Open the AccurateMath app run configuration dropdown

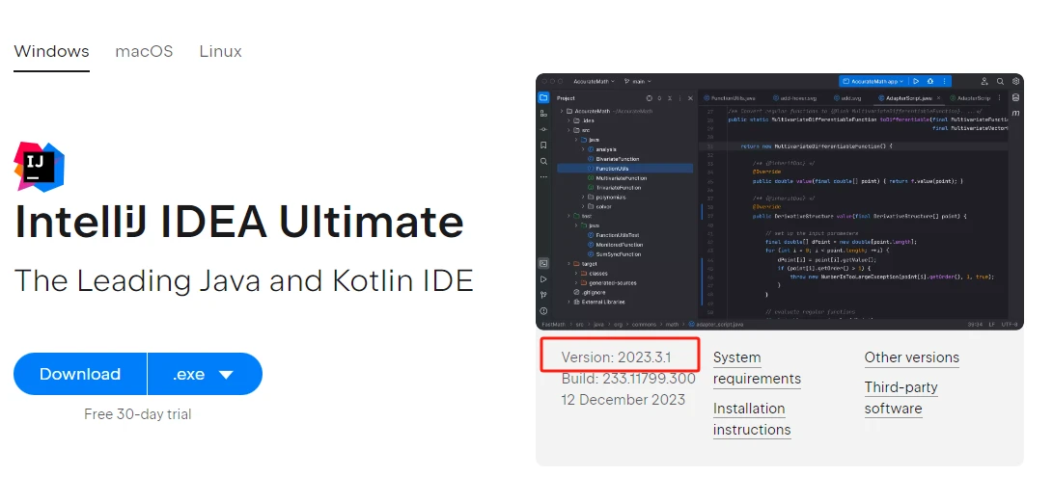[873, 81]
